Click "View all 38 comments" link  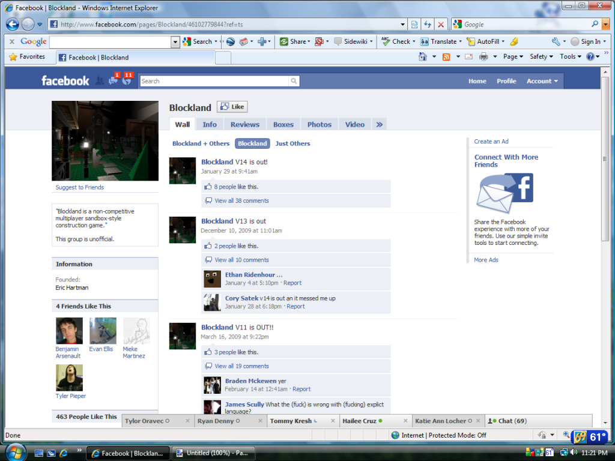(241, 200)
